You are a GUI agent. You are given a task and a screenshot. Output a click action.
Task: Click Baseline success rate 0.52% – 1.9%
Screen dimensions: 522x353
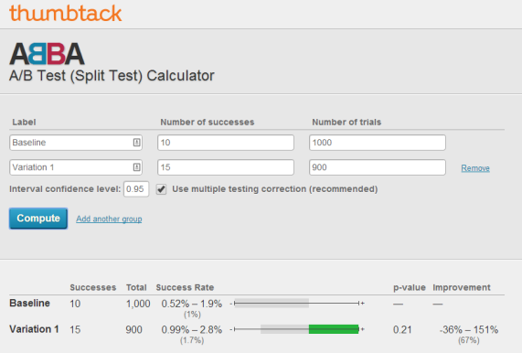point(192,304)
